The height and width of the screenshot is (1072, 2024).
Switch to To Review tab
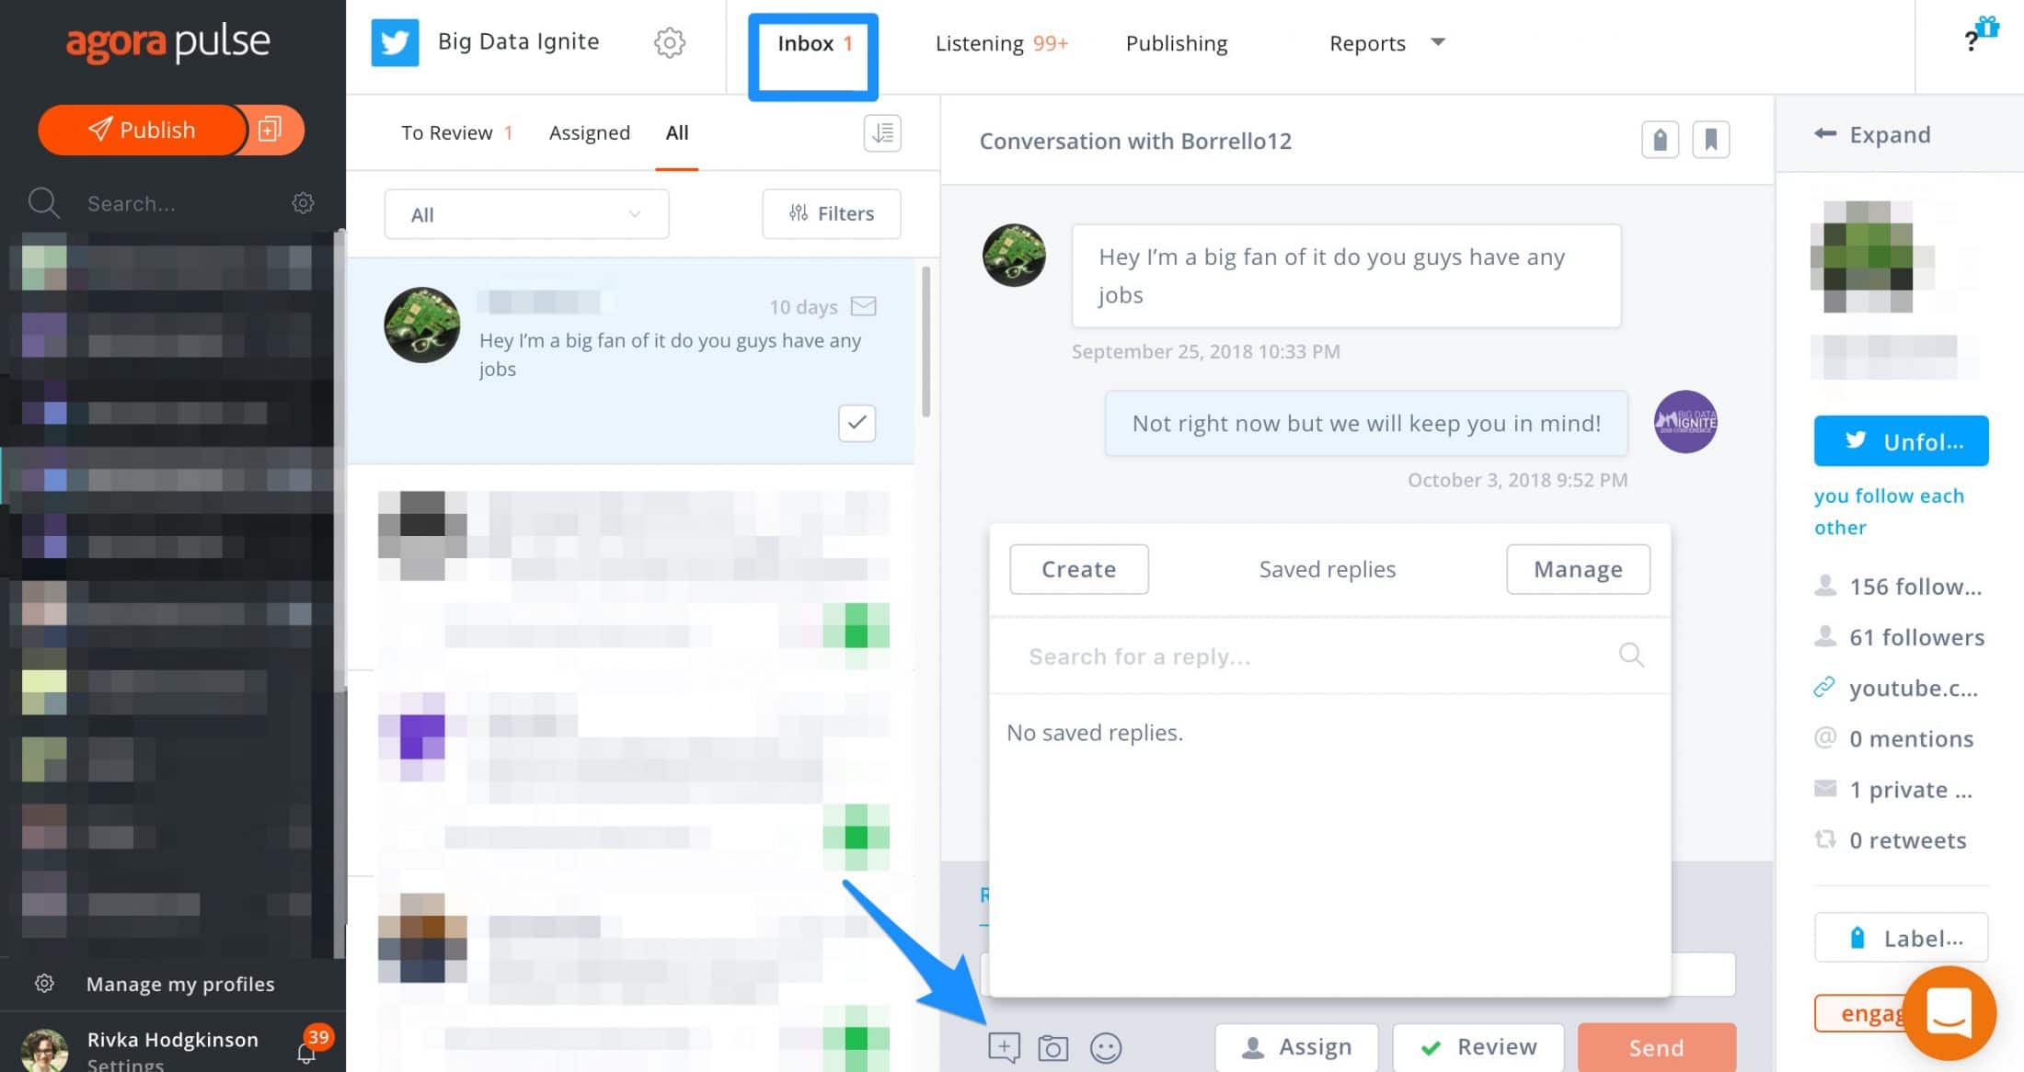click(x=456, y=132)
